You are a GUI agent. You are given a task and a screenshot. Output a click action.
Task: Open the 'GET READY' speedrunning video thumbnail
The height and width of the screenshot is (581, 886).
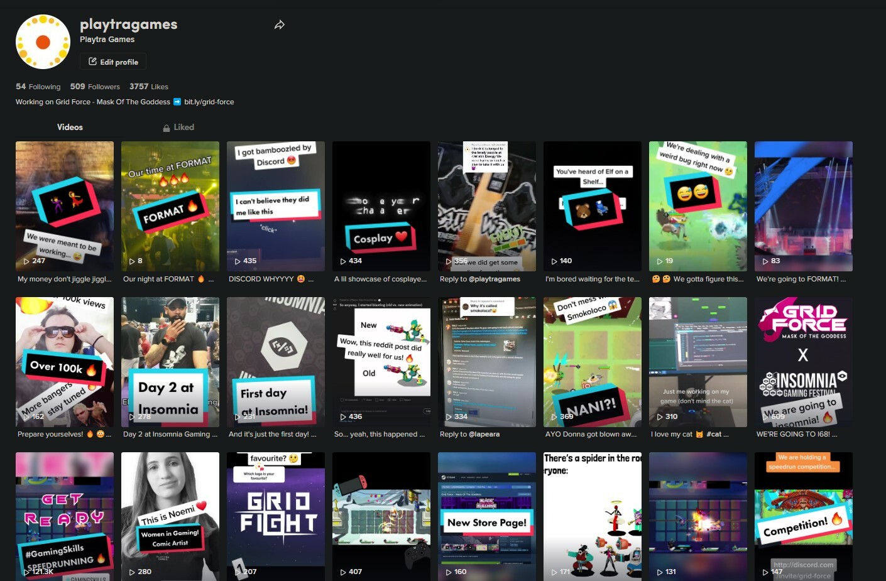65,516
